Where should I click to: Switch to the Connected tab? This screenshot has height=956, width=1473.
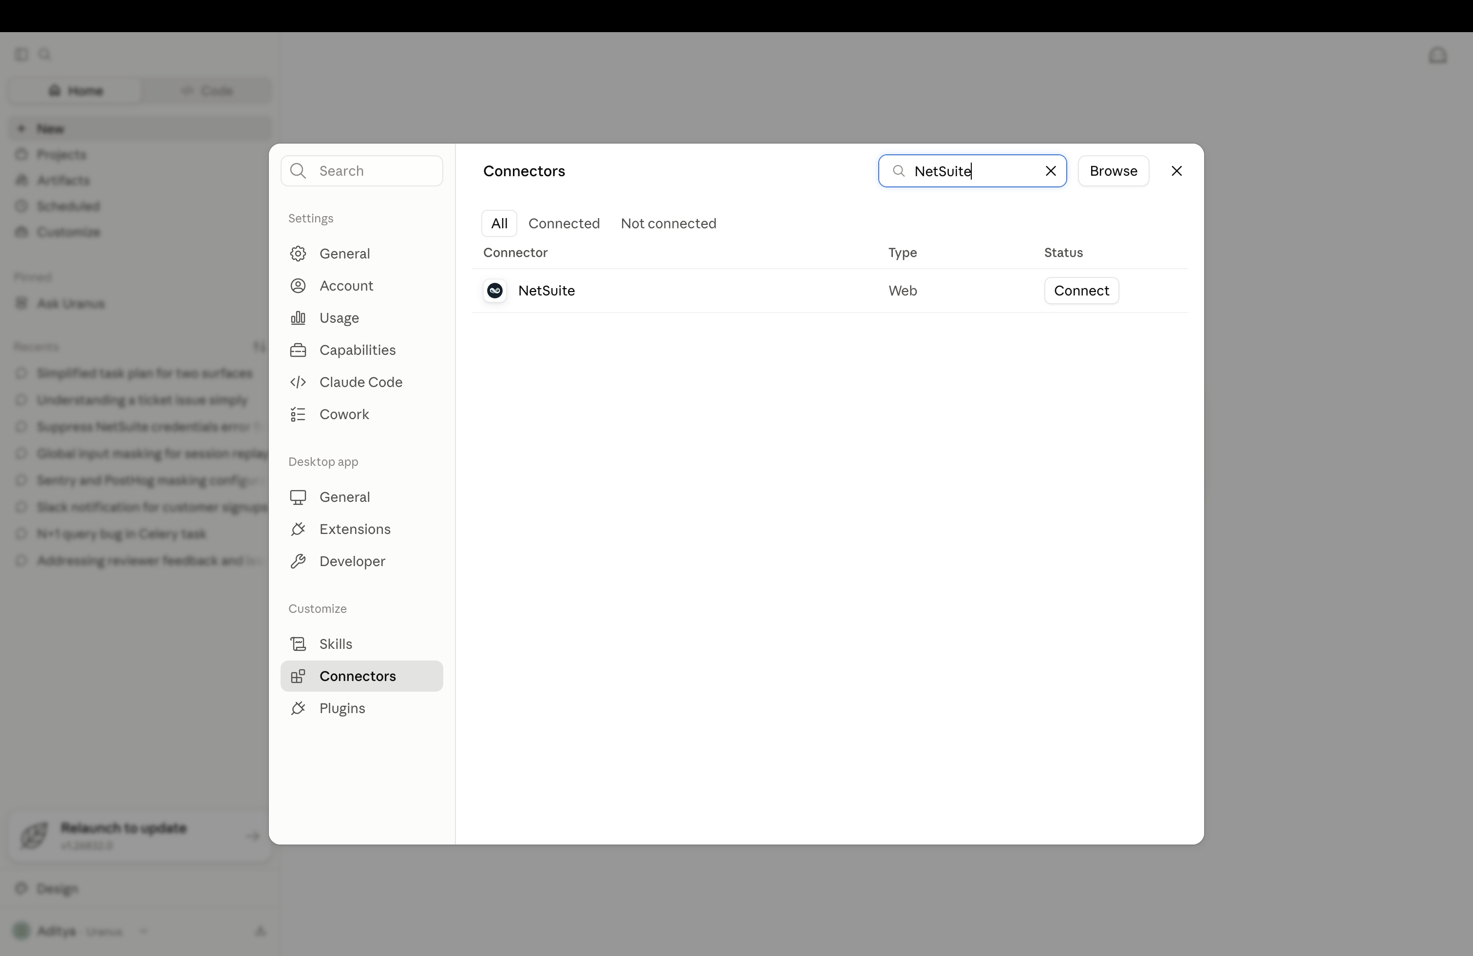[x=564, y=224]
